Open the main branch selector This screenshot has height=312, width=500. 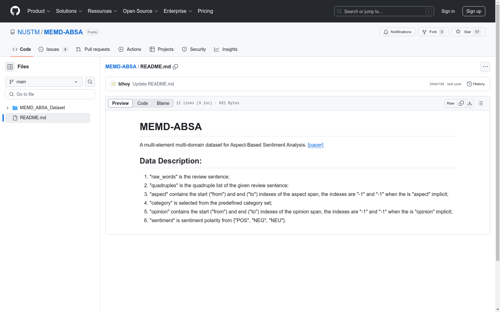point(43,82)
